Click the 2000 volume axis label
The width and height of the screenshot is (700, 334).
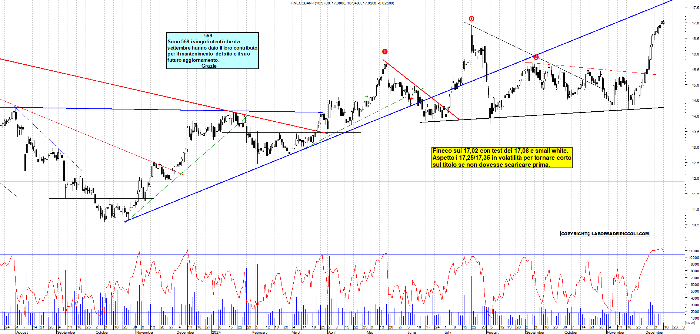(x=695, y=312)
